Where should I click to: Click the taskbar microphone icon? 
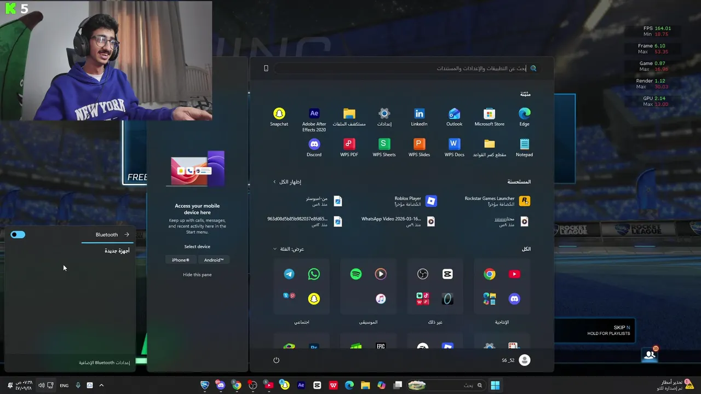point(78,385)
